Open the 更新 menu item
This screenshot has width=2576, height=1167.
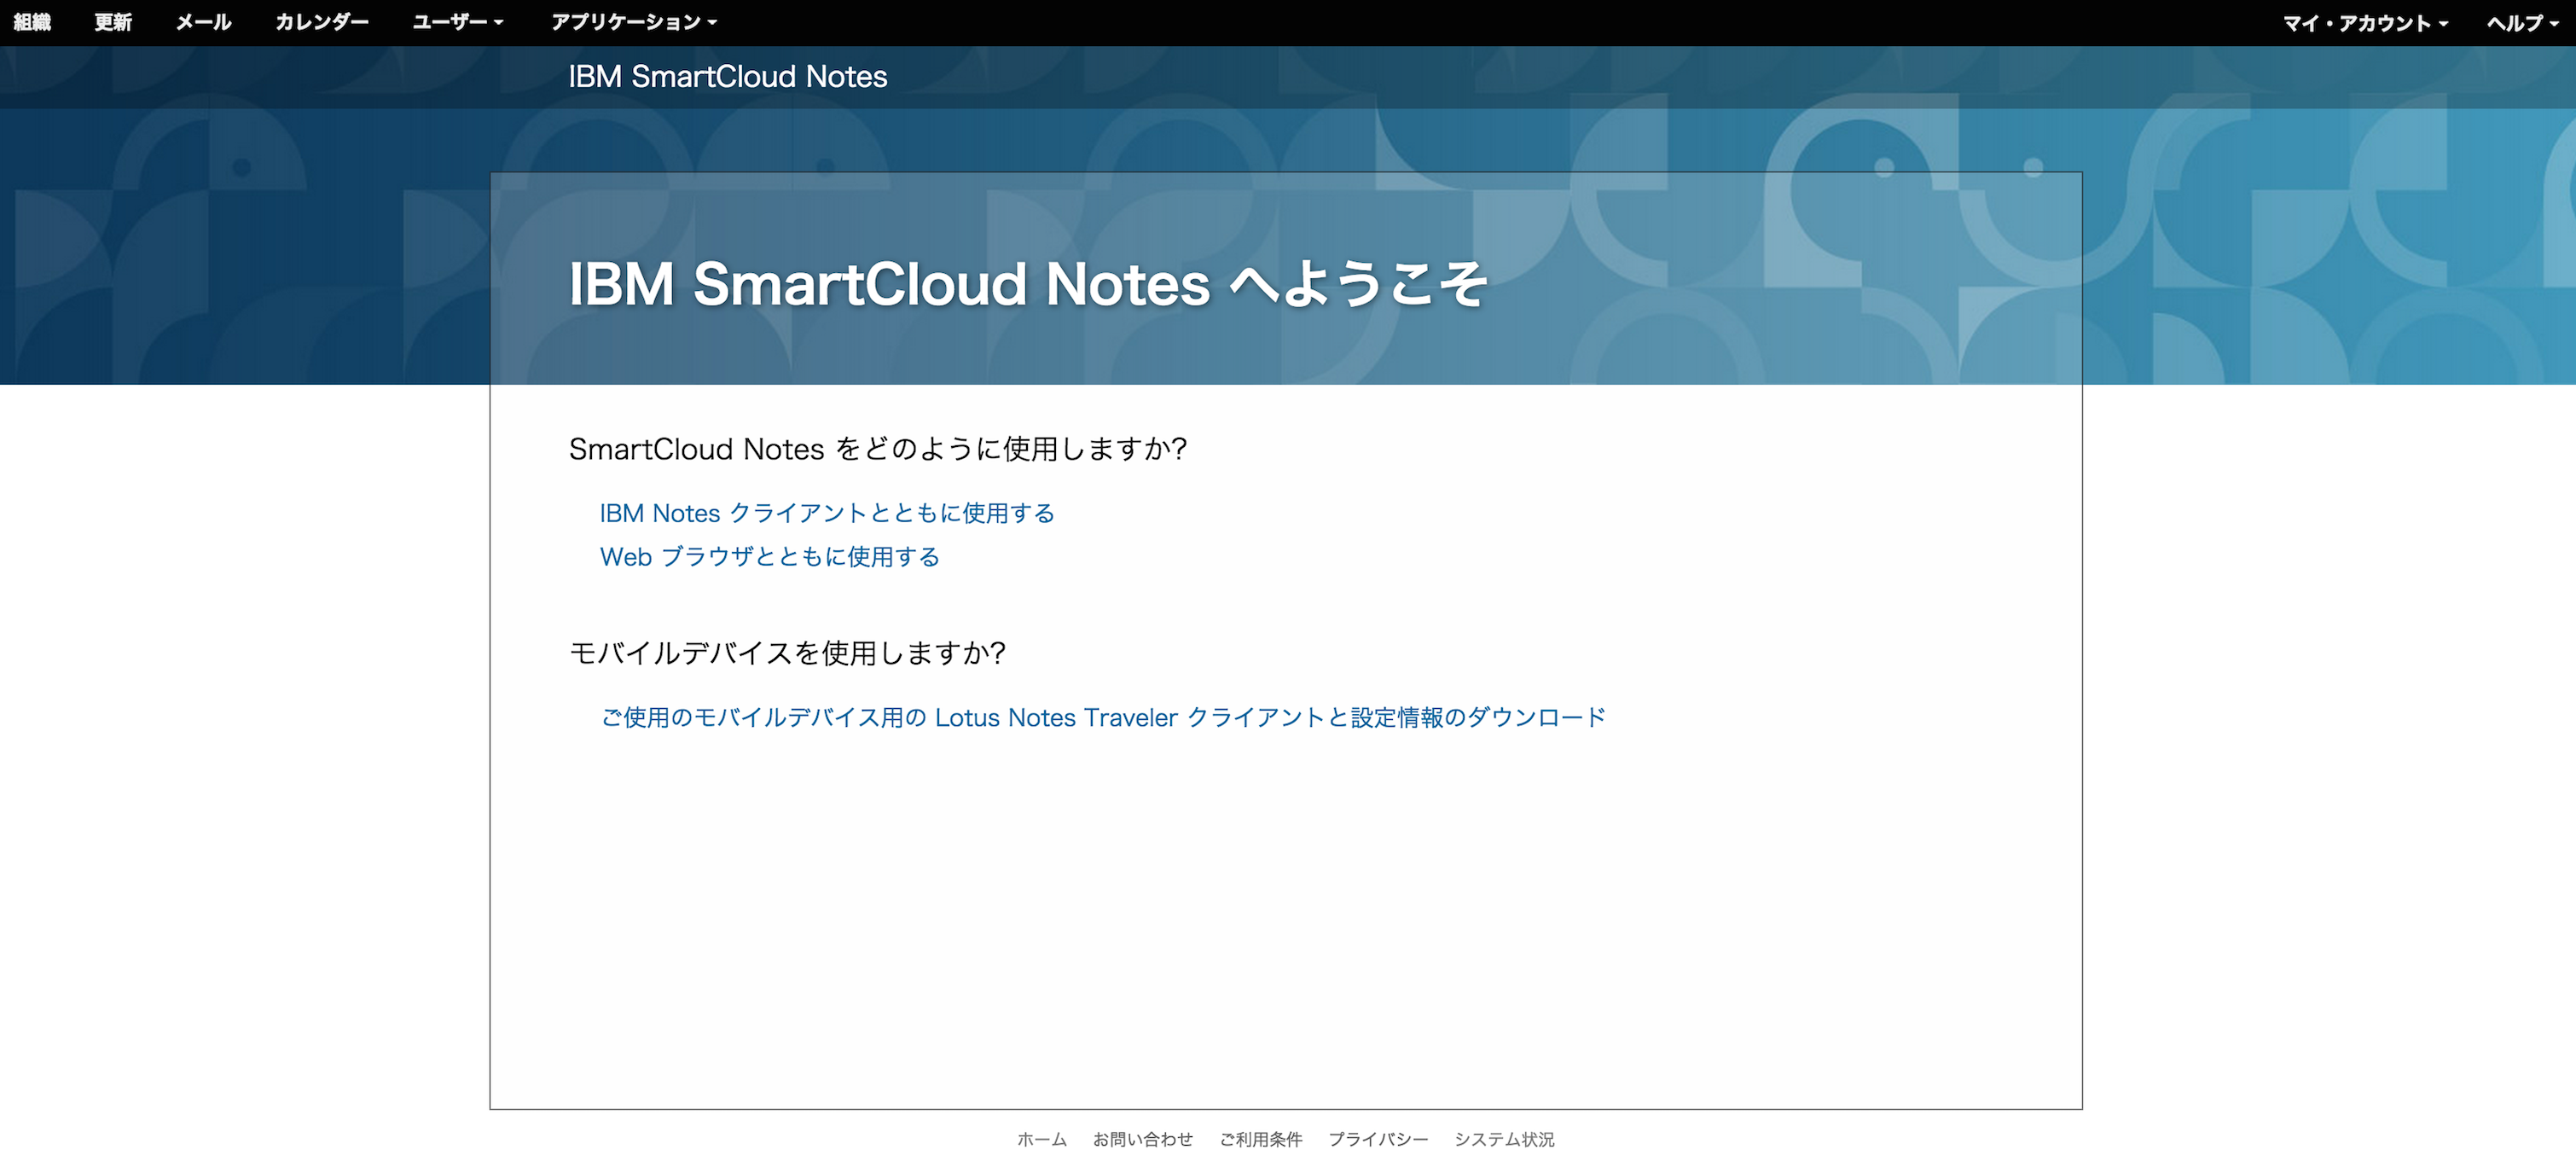pos(113,22)
